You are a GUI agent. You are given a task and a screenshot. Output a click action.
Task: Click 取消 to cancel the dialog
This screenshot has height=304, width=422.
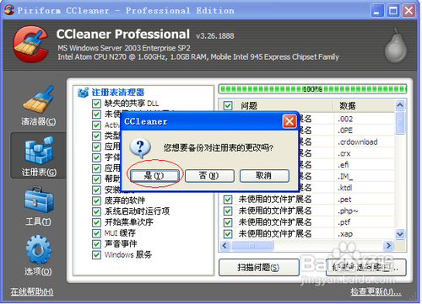point(264,176)
